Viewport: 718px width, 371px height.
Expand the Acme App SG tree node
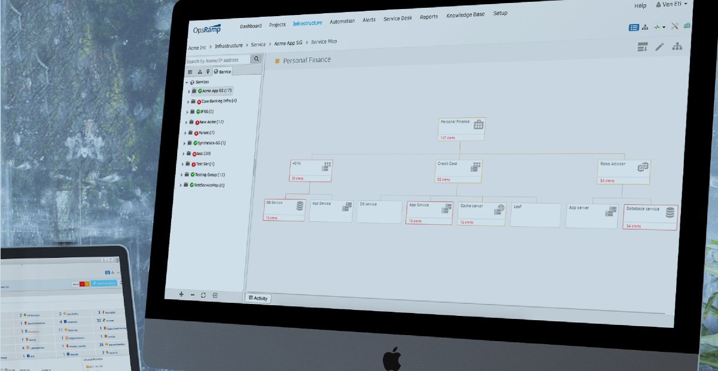[x=189, y=92]
